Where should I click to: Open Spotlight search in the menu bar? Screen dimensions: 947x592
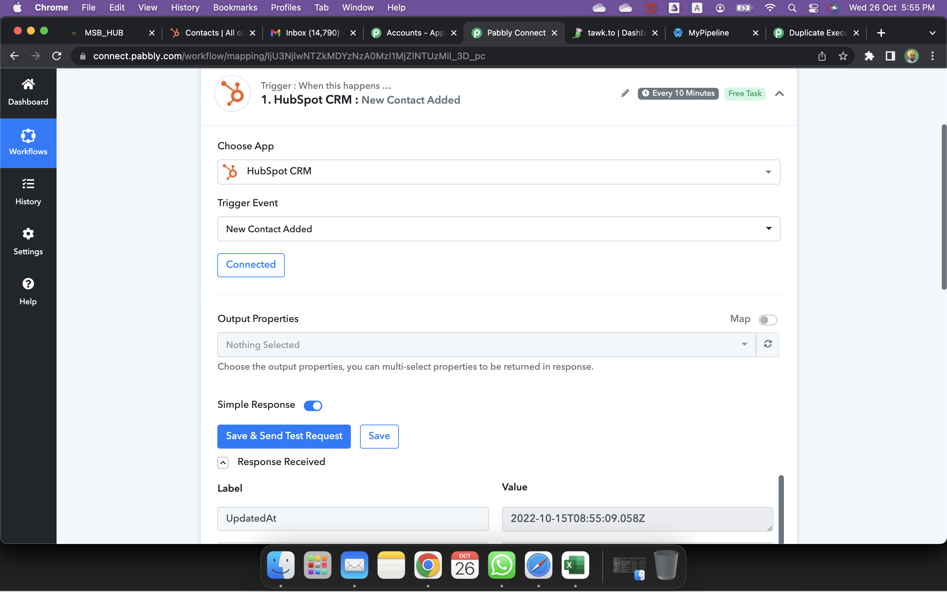point(792,8)
